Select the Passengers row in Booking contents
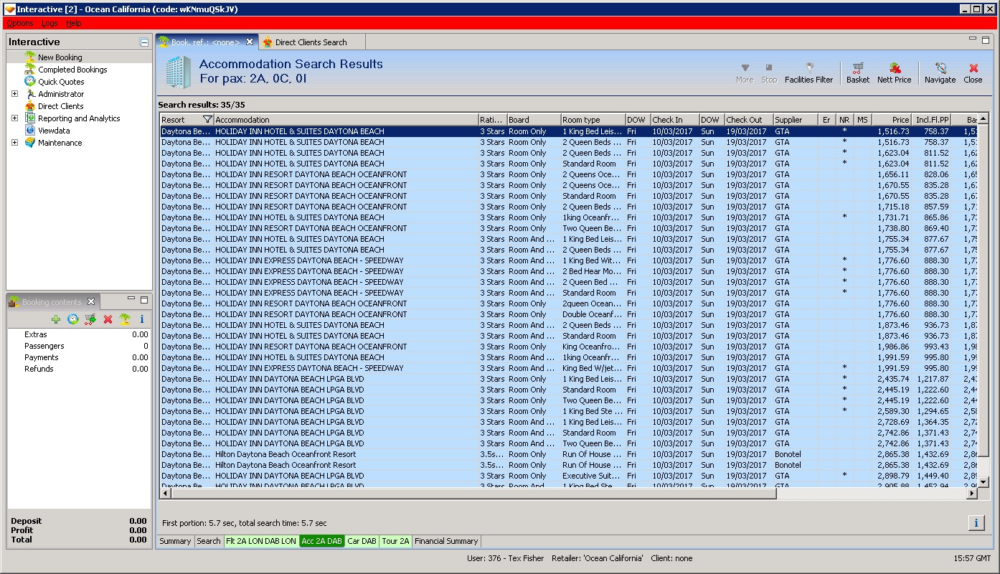The width and height of the screenshot is (1000, 574). [79, 346]
